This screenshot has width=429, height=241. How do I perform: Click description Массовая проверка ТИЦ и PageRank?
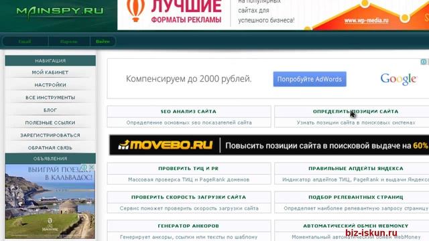click(x=188, y=180)
